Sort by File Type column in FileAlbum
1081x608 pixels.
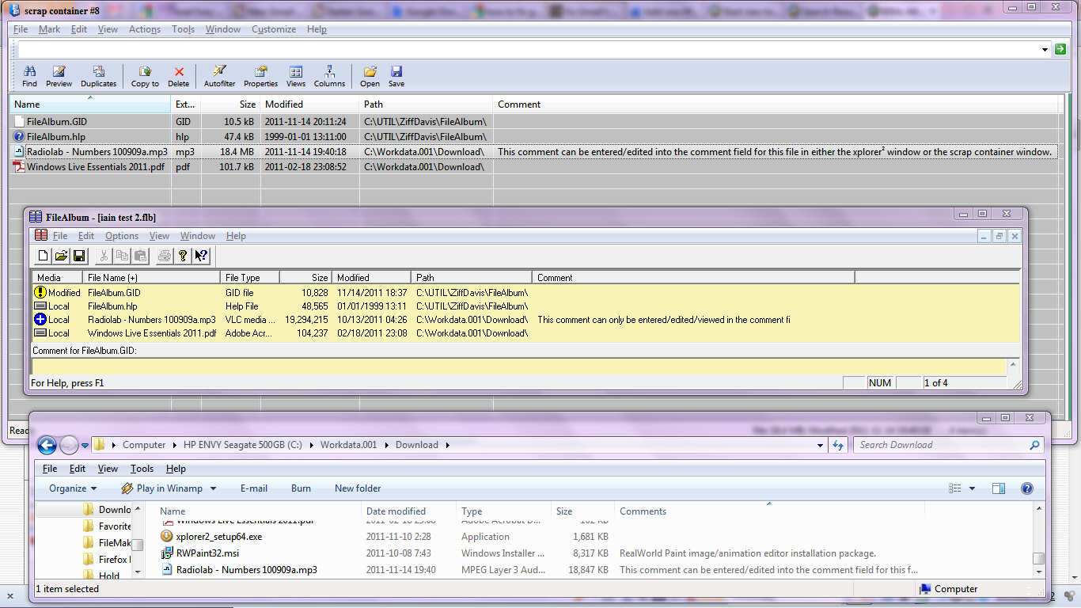(x=249, y=278)
